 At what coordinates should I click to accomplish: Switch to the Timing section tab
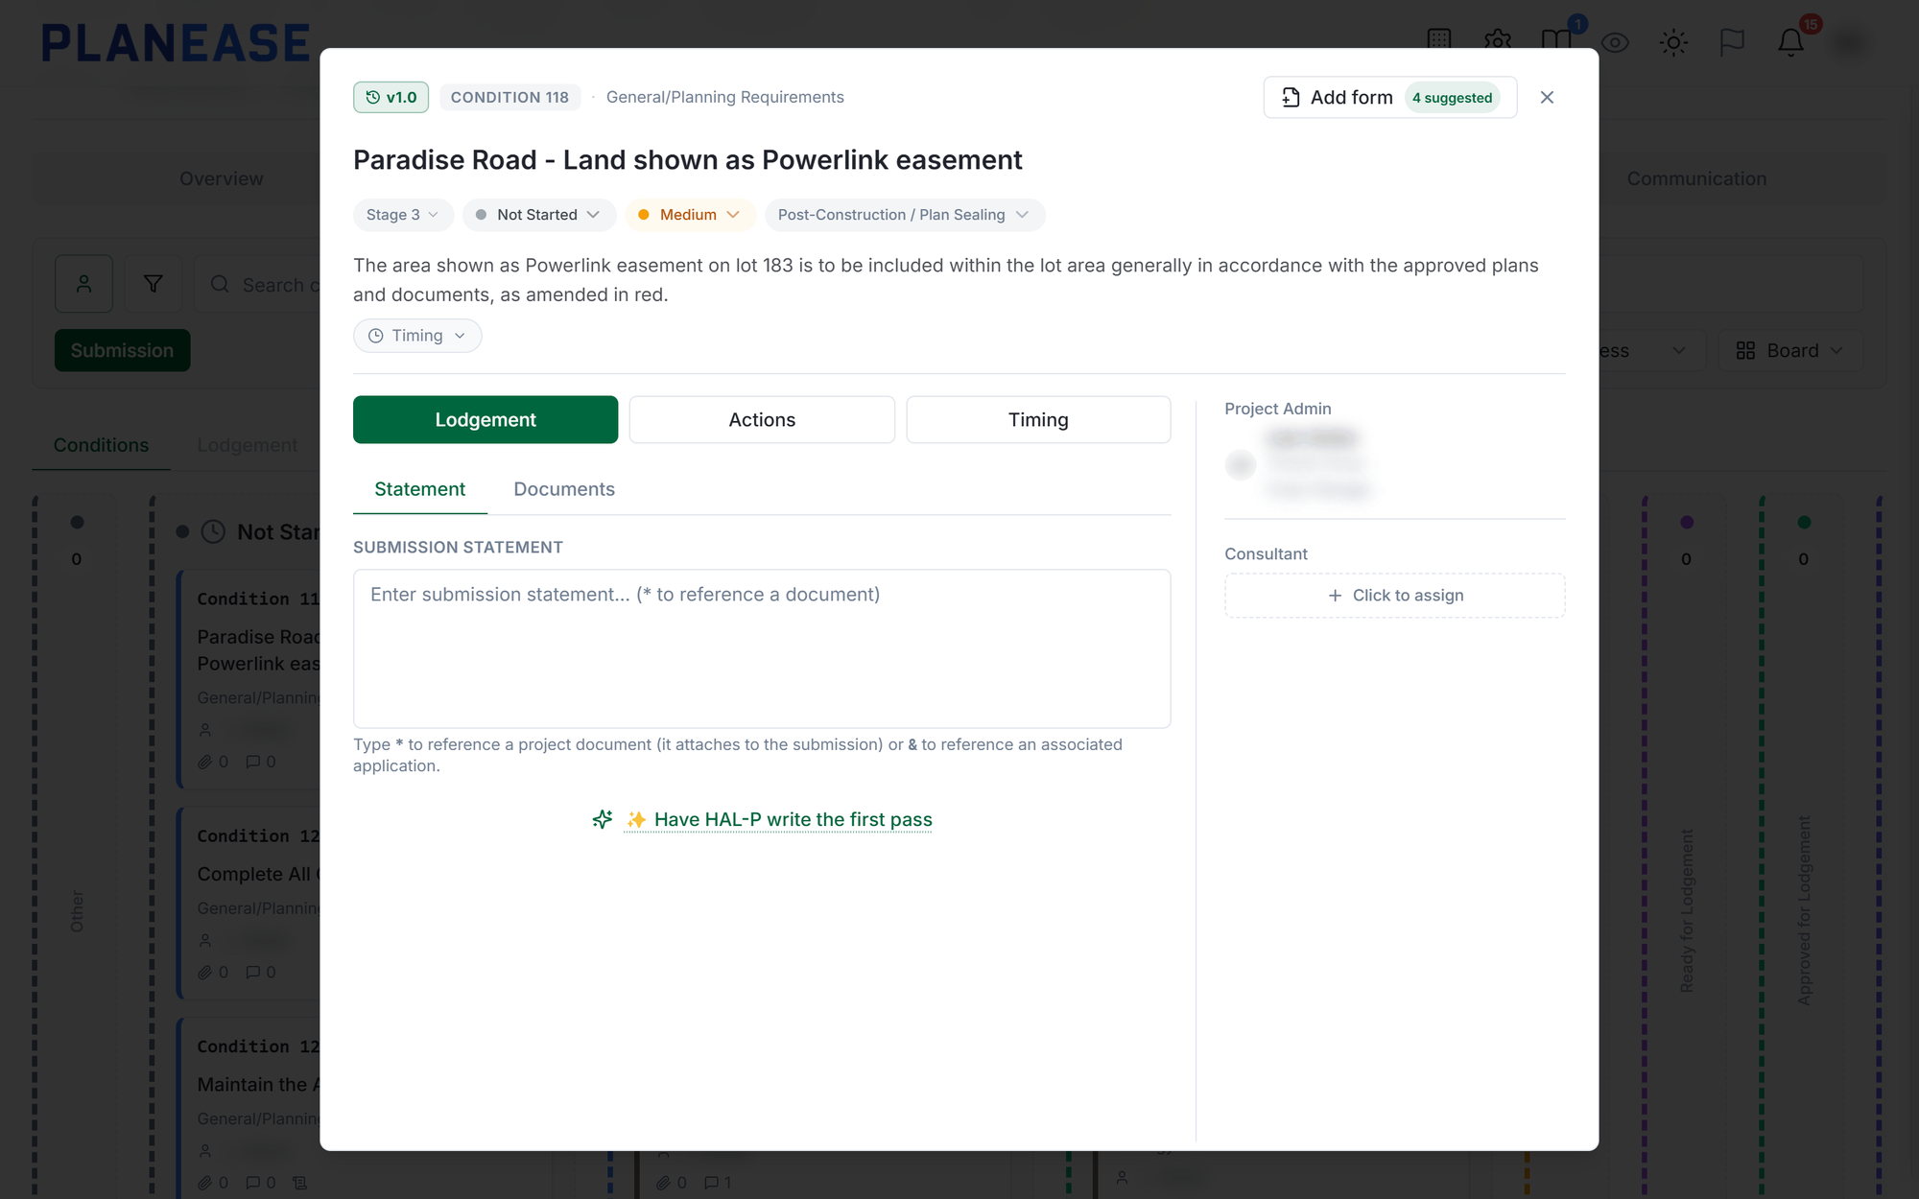coord(1038,419)
